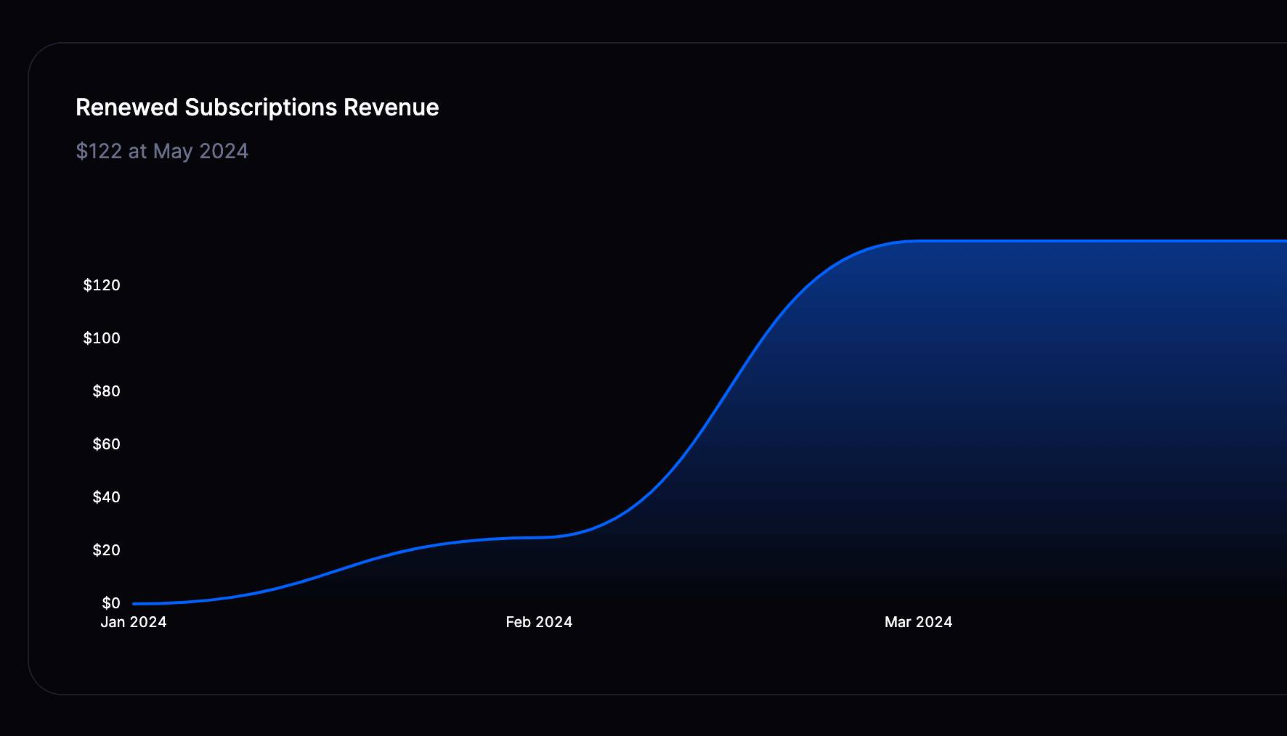Click the $120 y-axis label
This screenshot has width=1287, height=736.
click(102, 285)
